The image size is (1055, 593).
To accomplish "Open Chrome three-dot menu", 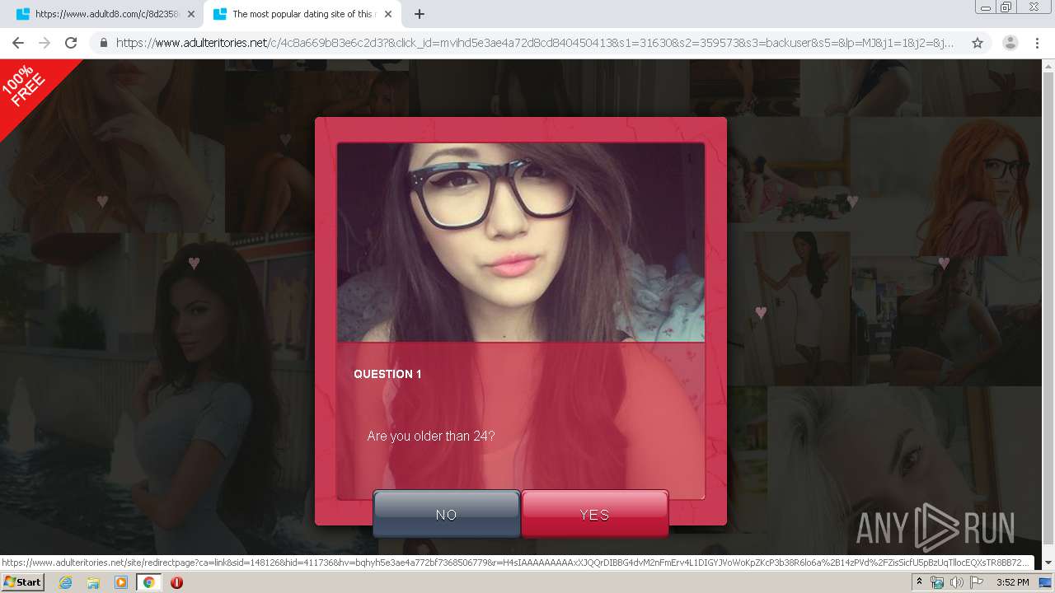I will tap(1038, 43).
